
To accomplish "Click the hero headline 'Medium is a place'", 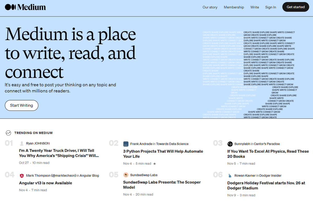I will point(70,34).
